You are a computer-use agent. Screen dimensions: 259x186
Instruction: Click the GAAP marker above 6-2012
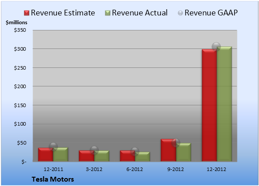click(x=135, y=152)
